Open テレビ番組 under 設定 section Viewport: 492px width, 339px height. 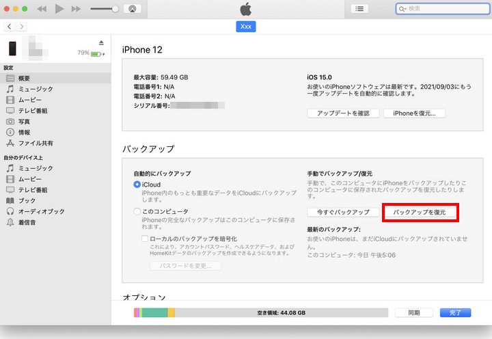(55, 111)
